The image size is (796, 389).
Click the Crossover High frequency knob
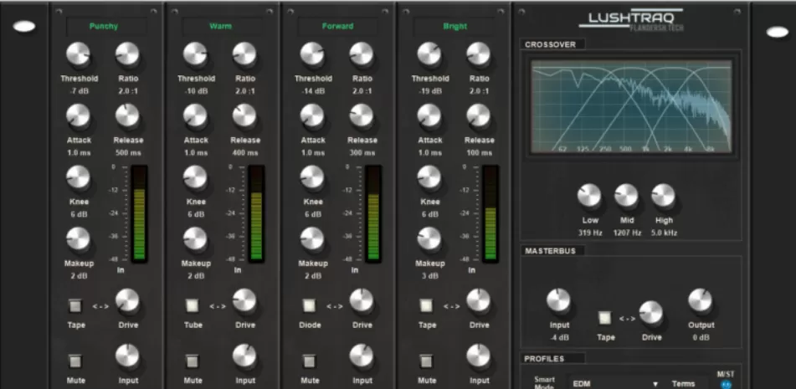[664, 196]
